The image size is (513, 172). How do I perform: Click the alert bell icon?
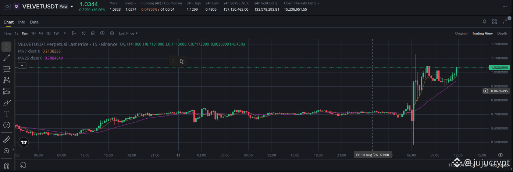484,22
